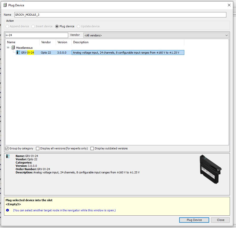The width and height of the screenshot is (236, 228).
Task: Click the GRV-IV-24 module product image
Action: [x=210, y=169]
